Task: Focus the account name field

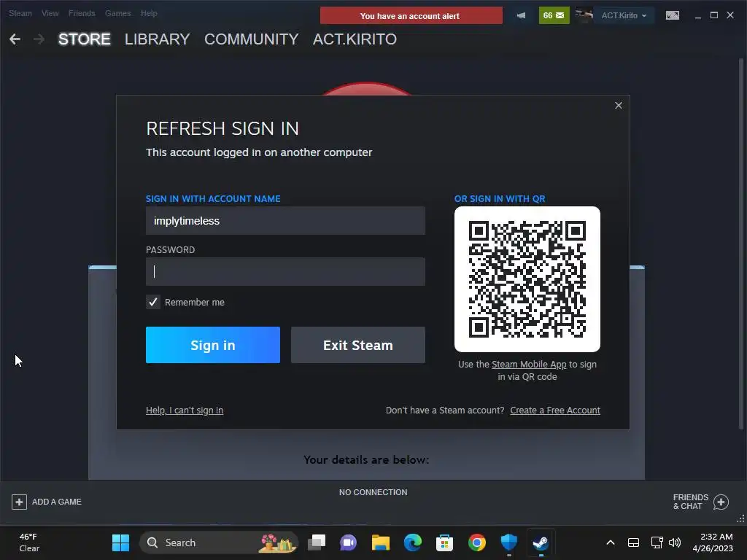Action: (x=285, y=220)
